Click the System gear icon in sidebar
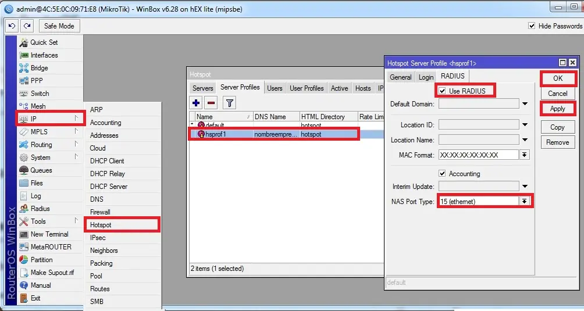This screenshot has width=584, height=311. point(24,158)
